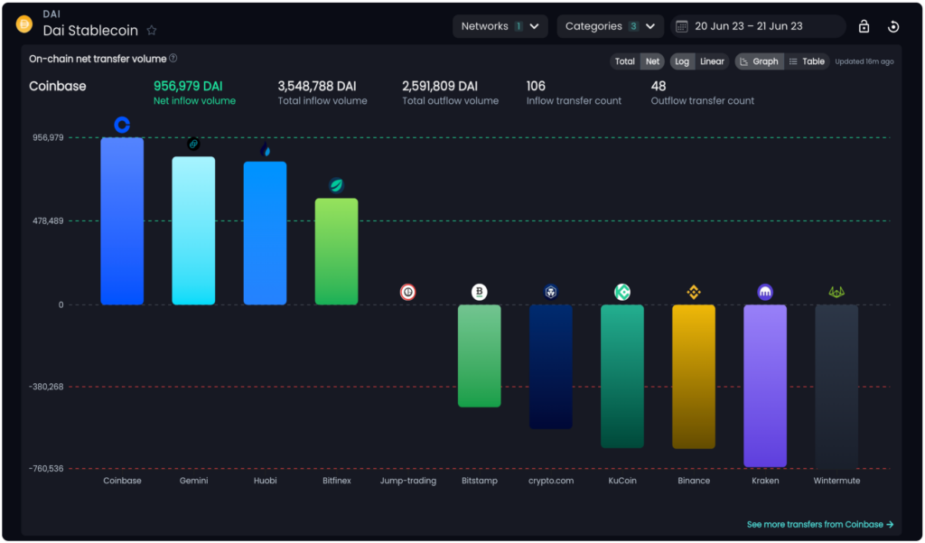This screenshot has height=543, width=925.
Task: Click the Wintermute x-axis label
Action: [x=836, y=481]
